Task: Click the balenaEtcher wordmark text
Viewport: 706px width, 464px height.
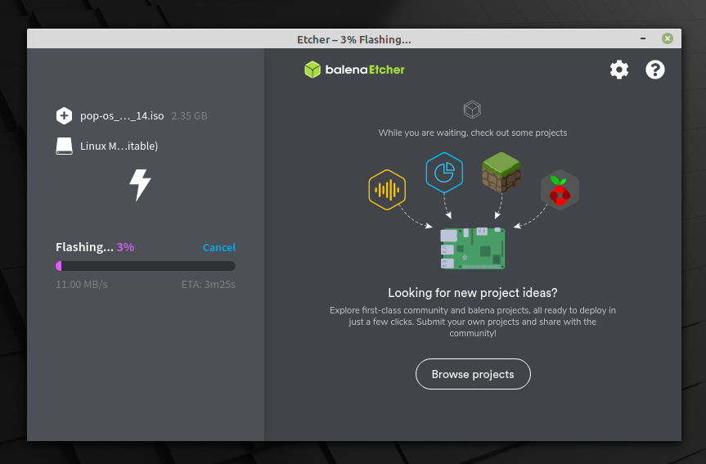Action: click(365, 70)
